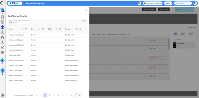Open the checkmark circle icon in the sidebar
199x98 pixels.
[3, 47]
